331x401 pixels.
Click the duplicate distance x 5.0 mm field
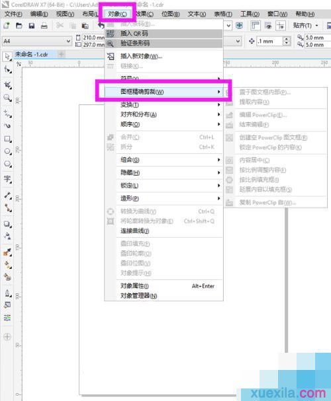tap(317, 38)
